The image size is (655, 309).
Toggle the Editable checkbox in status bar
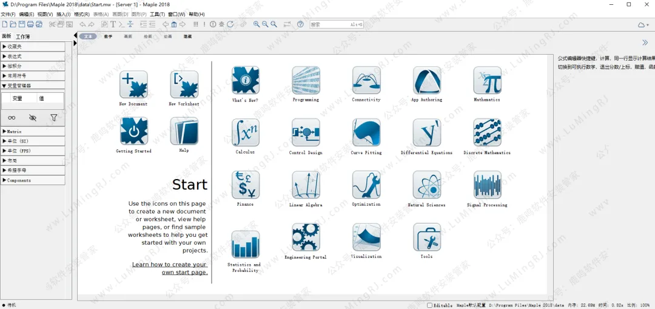click(430, 305)
